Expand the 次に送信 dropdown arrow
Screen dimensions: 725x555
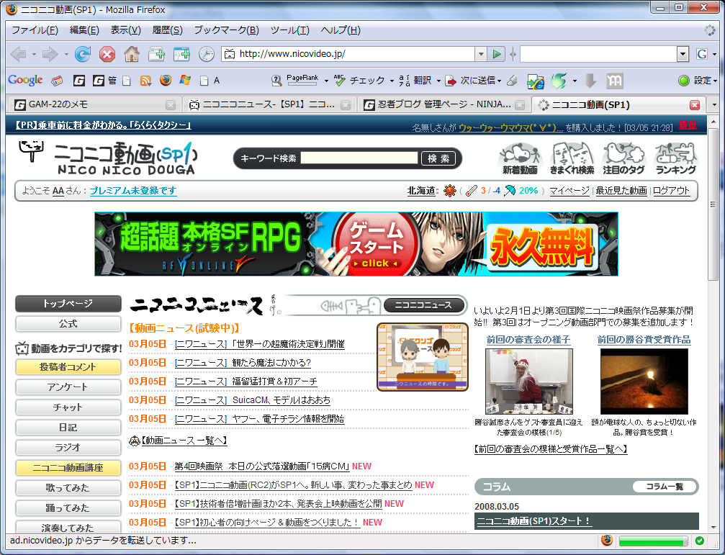click(500, 81)
